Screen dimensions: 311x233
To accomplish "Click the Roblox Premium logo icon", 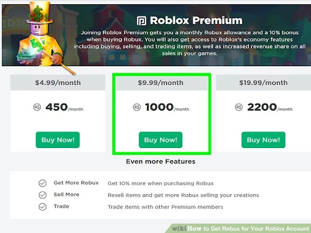I will point(142,21).
